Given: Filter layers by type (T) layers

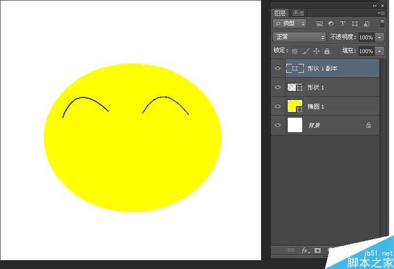Looking at the screenshot, I should [x=343, y=24].
